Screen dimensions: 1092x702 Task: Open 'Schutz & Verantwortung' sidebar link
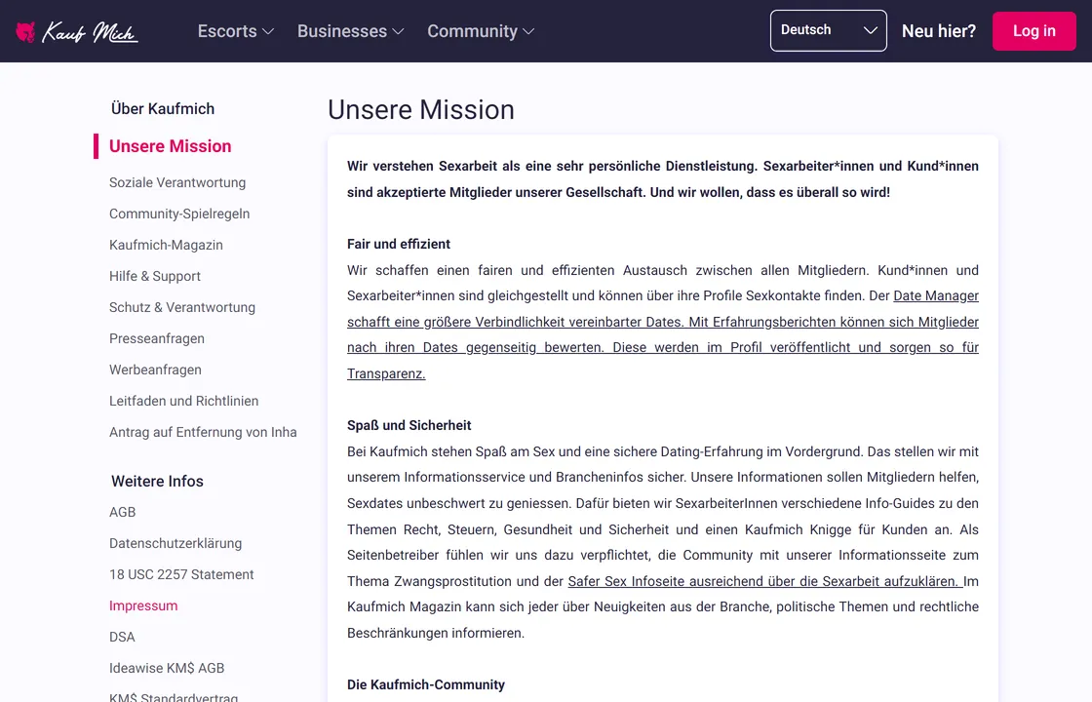click(182, 308)
